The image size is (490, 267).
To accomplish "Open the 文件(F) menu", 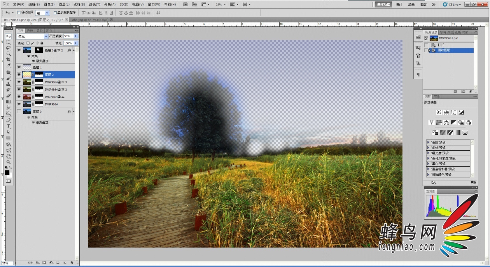I will click(x=18, y=4).
